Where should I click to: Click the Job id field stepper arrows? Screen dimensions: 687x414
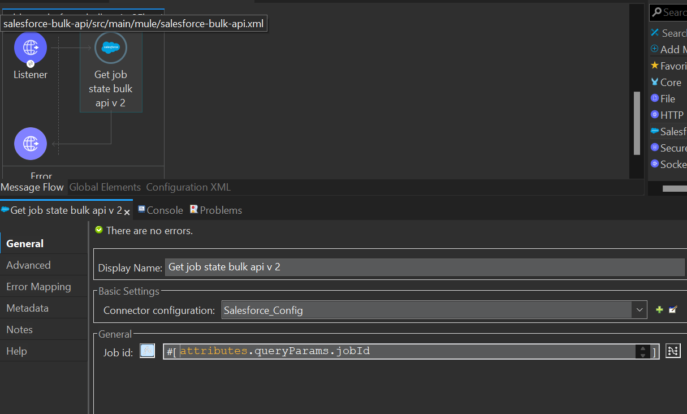click(x=643, y=352)
